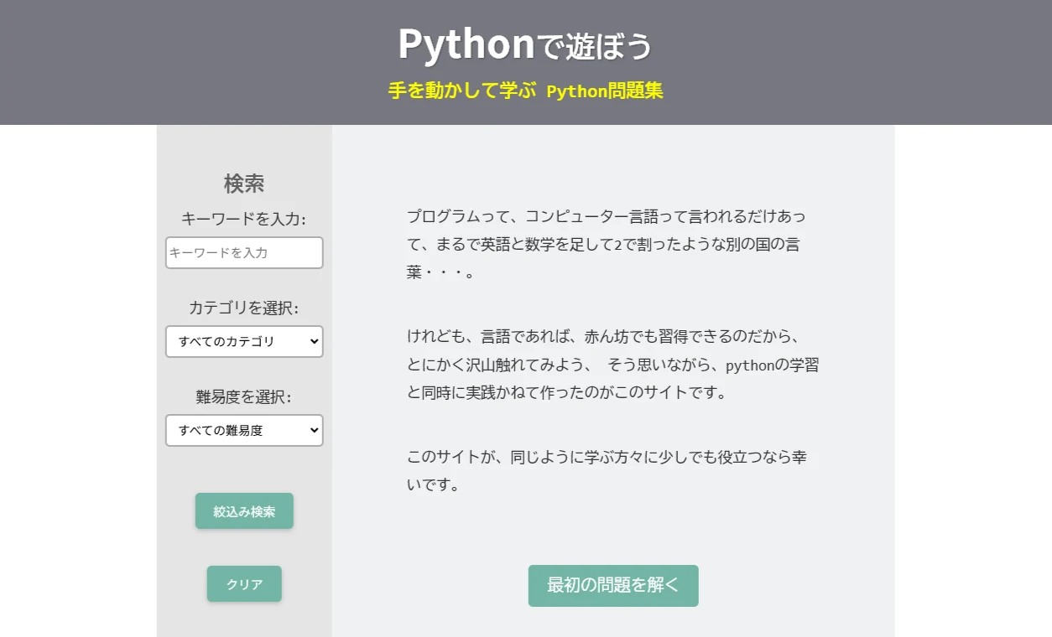Click the 検索 search panel heading
Viewport: 1052px width, 637px height.
(244, 183)
